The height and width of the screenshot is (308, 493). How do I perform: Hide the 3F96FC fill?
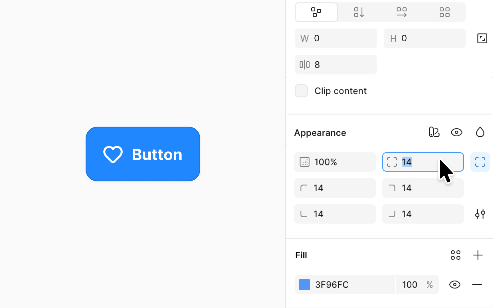(x=454, y=284)
